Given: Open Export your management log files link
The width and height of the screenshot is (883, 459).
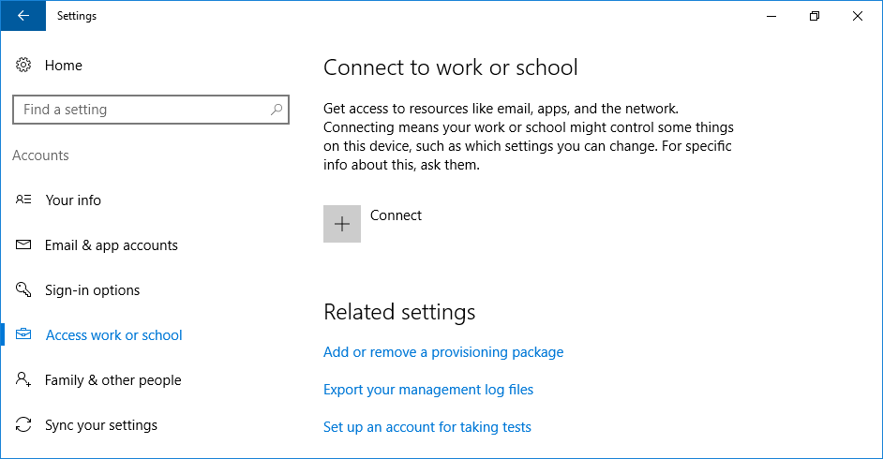Looking at the screenshot, I should point(428,390).
